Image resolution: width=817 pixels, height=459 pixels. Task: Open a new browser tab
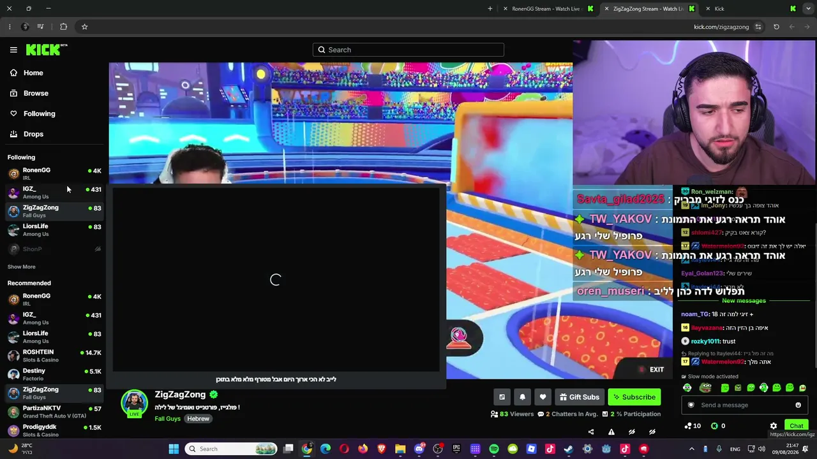click(x=490, y=9)
